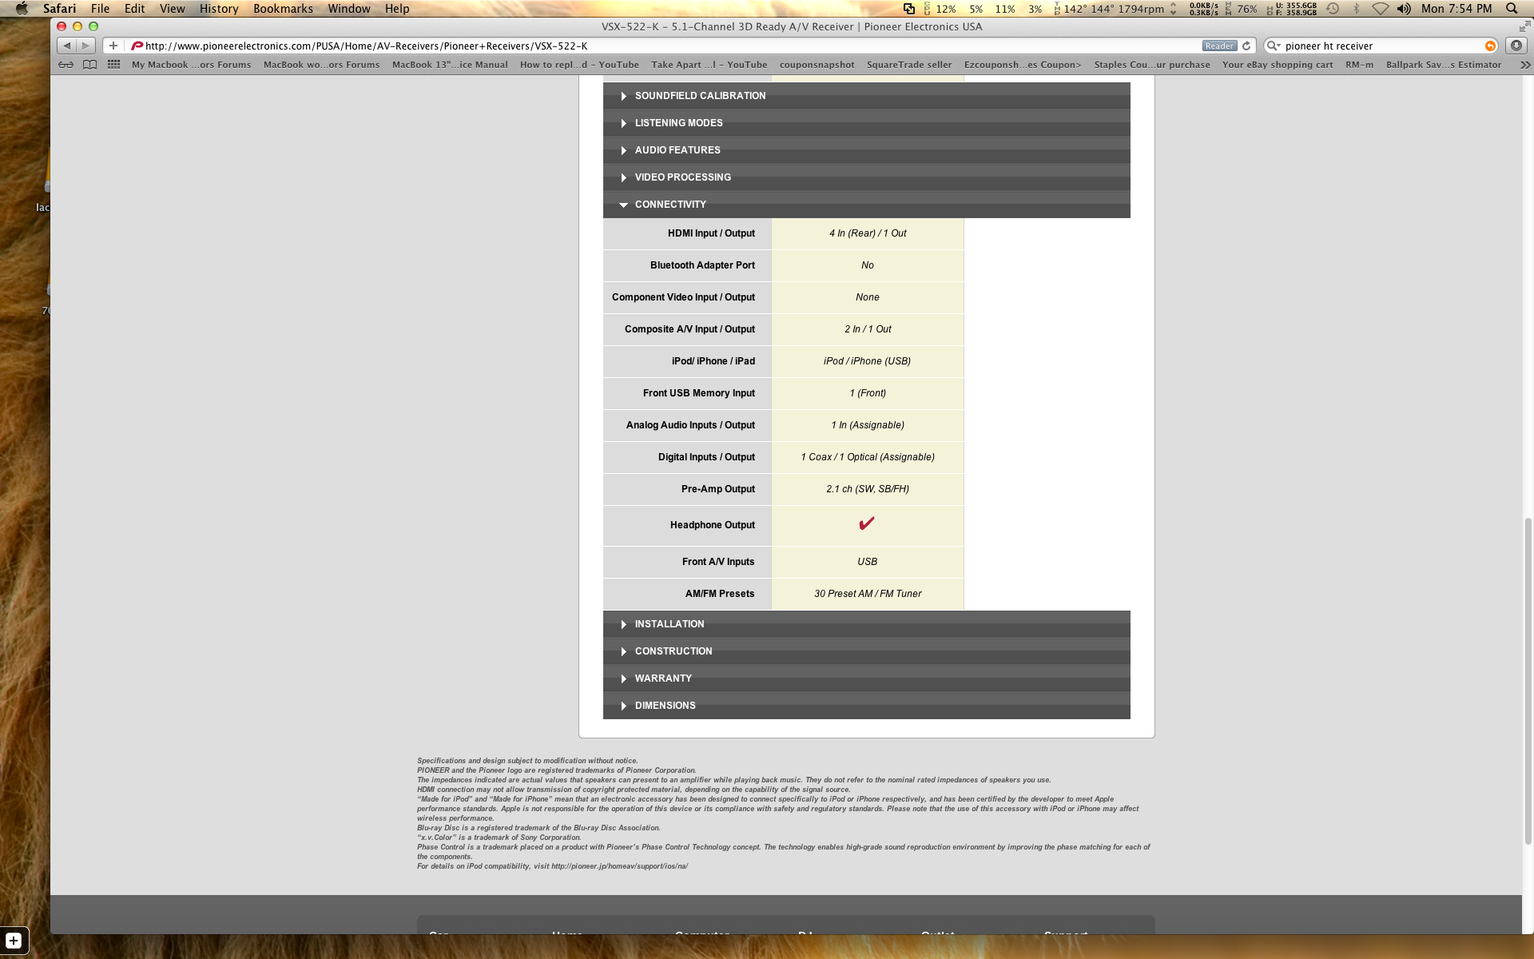The width and height of the screenshot is (1534, 959).
Task: Click plus widget at bottom-left desktop corner
Action: [14, 941]
